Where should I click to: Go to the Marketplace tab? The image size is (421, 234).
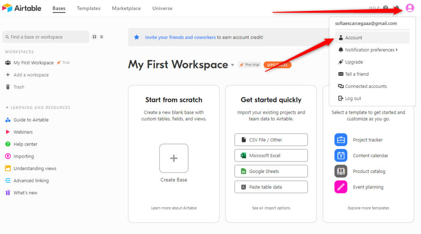coord(126,8)
